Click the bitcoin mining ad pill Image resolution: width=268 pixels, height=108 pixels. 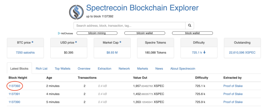point(97,33)
